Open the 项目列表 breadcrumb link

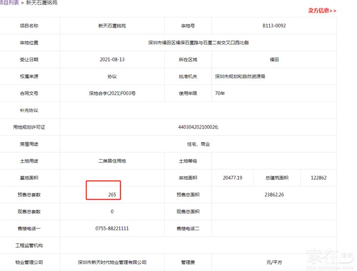click(x=9, y=3)
